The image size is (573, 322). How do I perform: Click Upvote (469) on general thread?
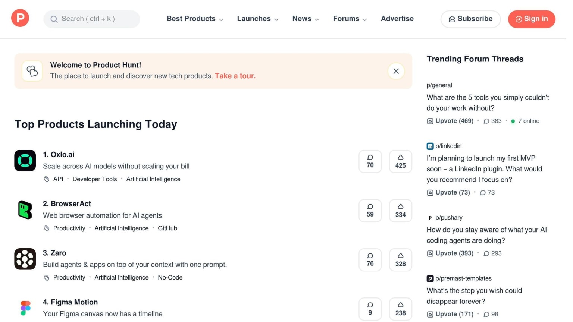(x=450, y=121)
